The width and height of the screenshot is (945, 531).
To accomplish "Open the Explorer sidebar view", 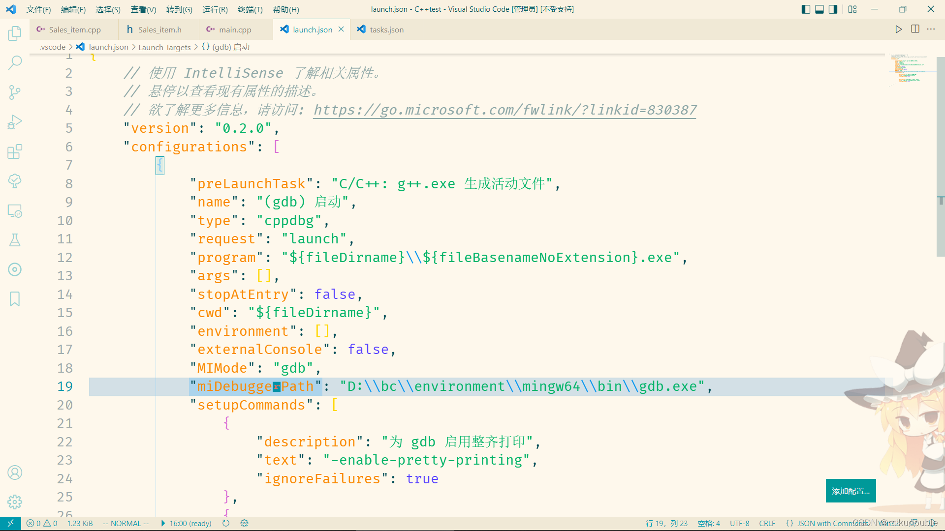I will pos(15,33).
